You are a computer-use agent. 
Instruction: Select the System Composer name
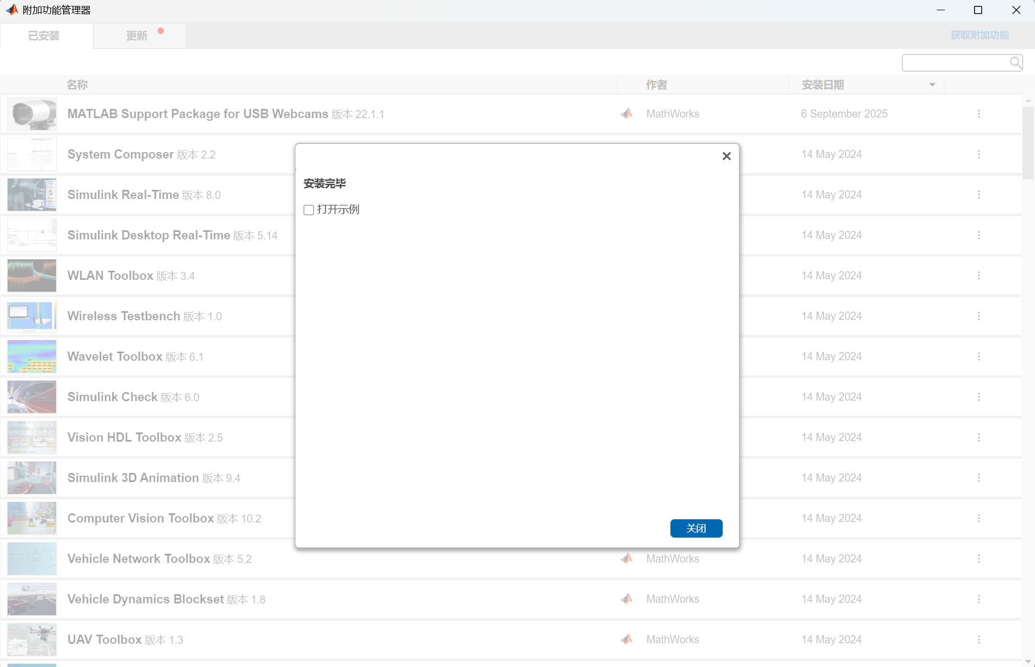click(120, 154)
